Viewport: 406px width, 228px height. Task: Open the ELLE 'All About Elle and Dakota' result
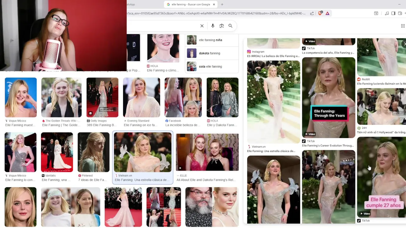207,152
